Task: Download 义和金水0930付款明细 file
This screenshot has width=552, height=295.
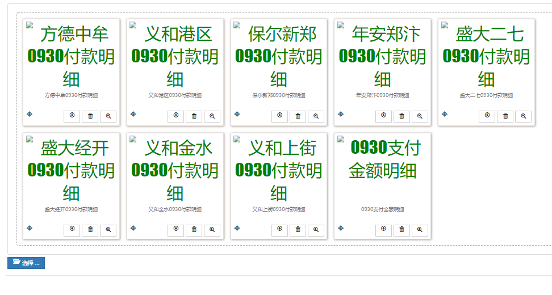Action: pyautogui.click(x=175, y=230)
